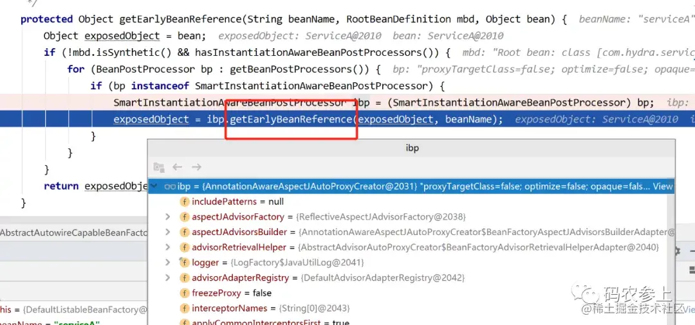
Task: Click the field icon of logger
Action: (x=184, y=263)
